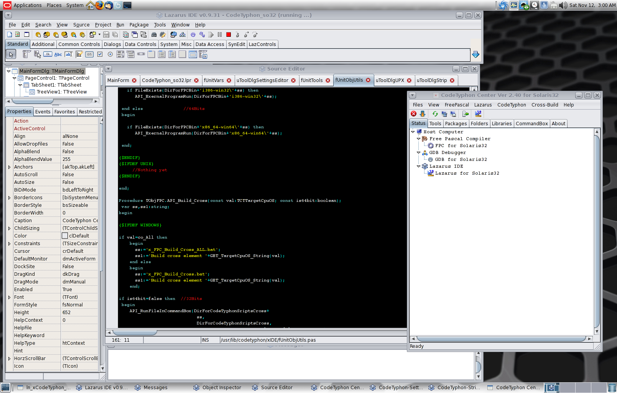This screenshot has width=617, height=393.
Task: Click the palette scroll down blue arrow
Action: click(x=476, y=54)
